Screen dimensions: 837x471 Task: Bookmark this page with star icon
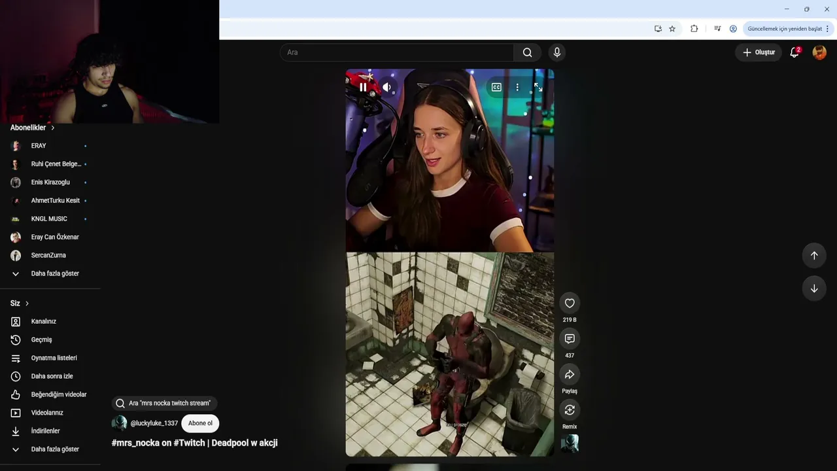click(x=672, y=29)
